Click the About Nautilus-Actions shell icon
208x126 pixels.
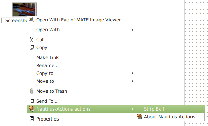pos(139,117)
